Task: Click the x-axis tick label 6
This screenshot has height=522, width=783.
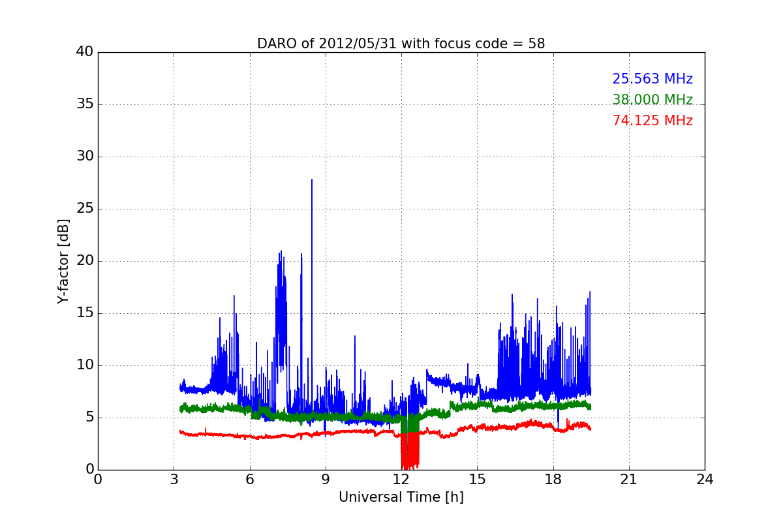Action: point(249,480)
